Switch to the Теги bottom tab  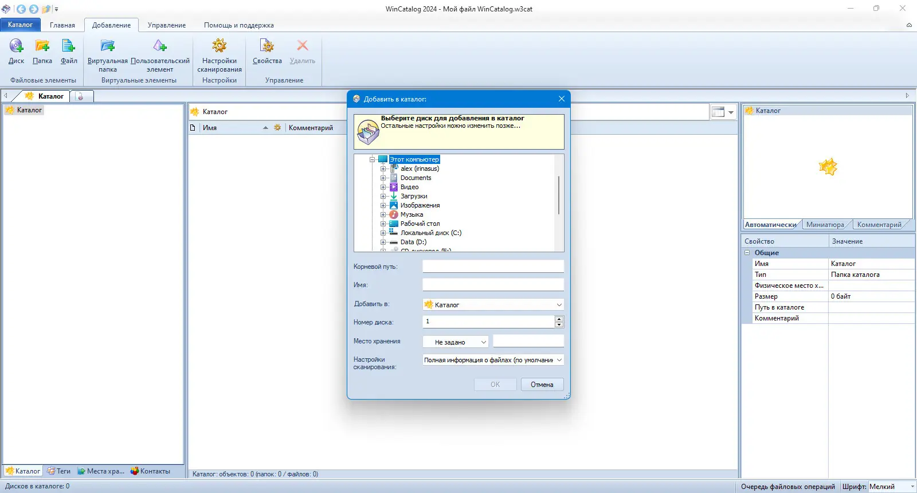58,471
